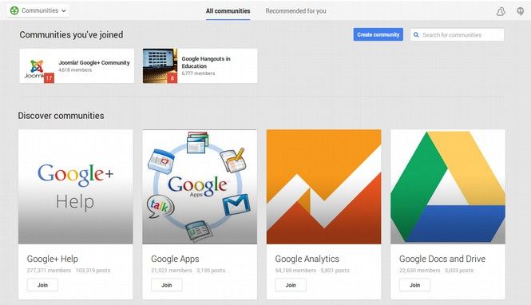
Task: Click the '54,169 members' text
Action: [295, 271]
